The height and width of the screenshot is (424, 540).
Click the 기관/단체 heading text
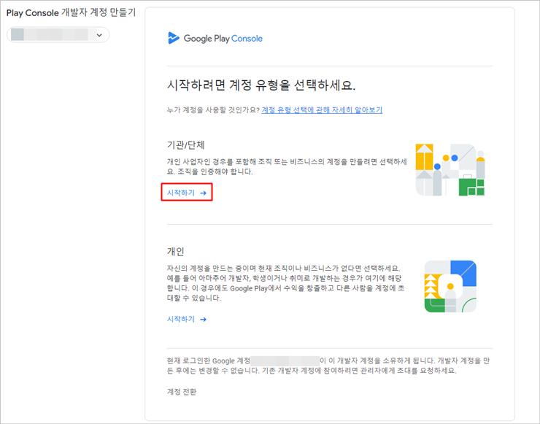point(186,145)
